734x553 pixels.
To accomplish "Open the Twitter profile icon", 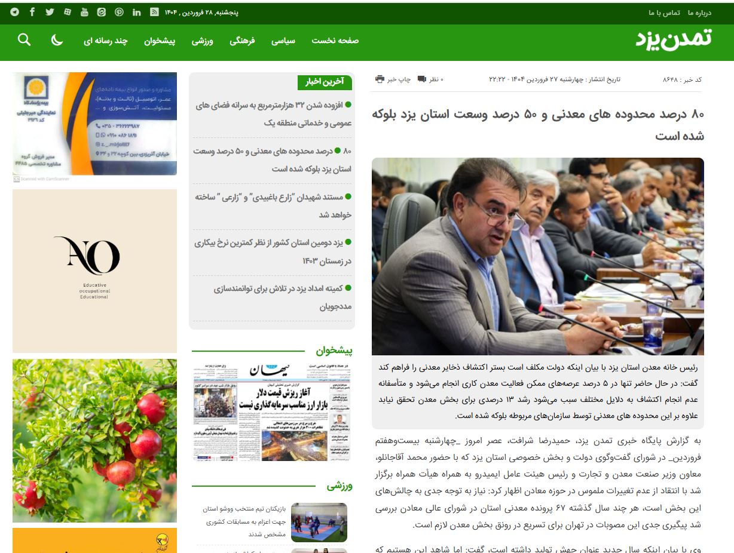I will tap(50, 12).
